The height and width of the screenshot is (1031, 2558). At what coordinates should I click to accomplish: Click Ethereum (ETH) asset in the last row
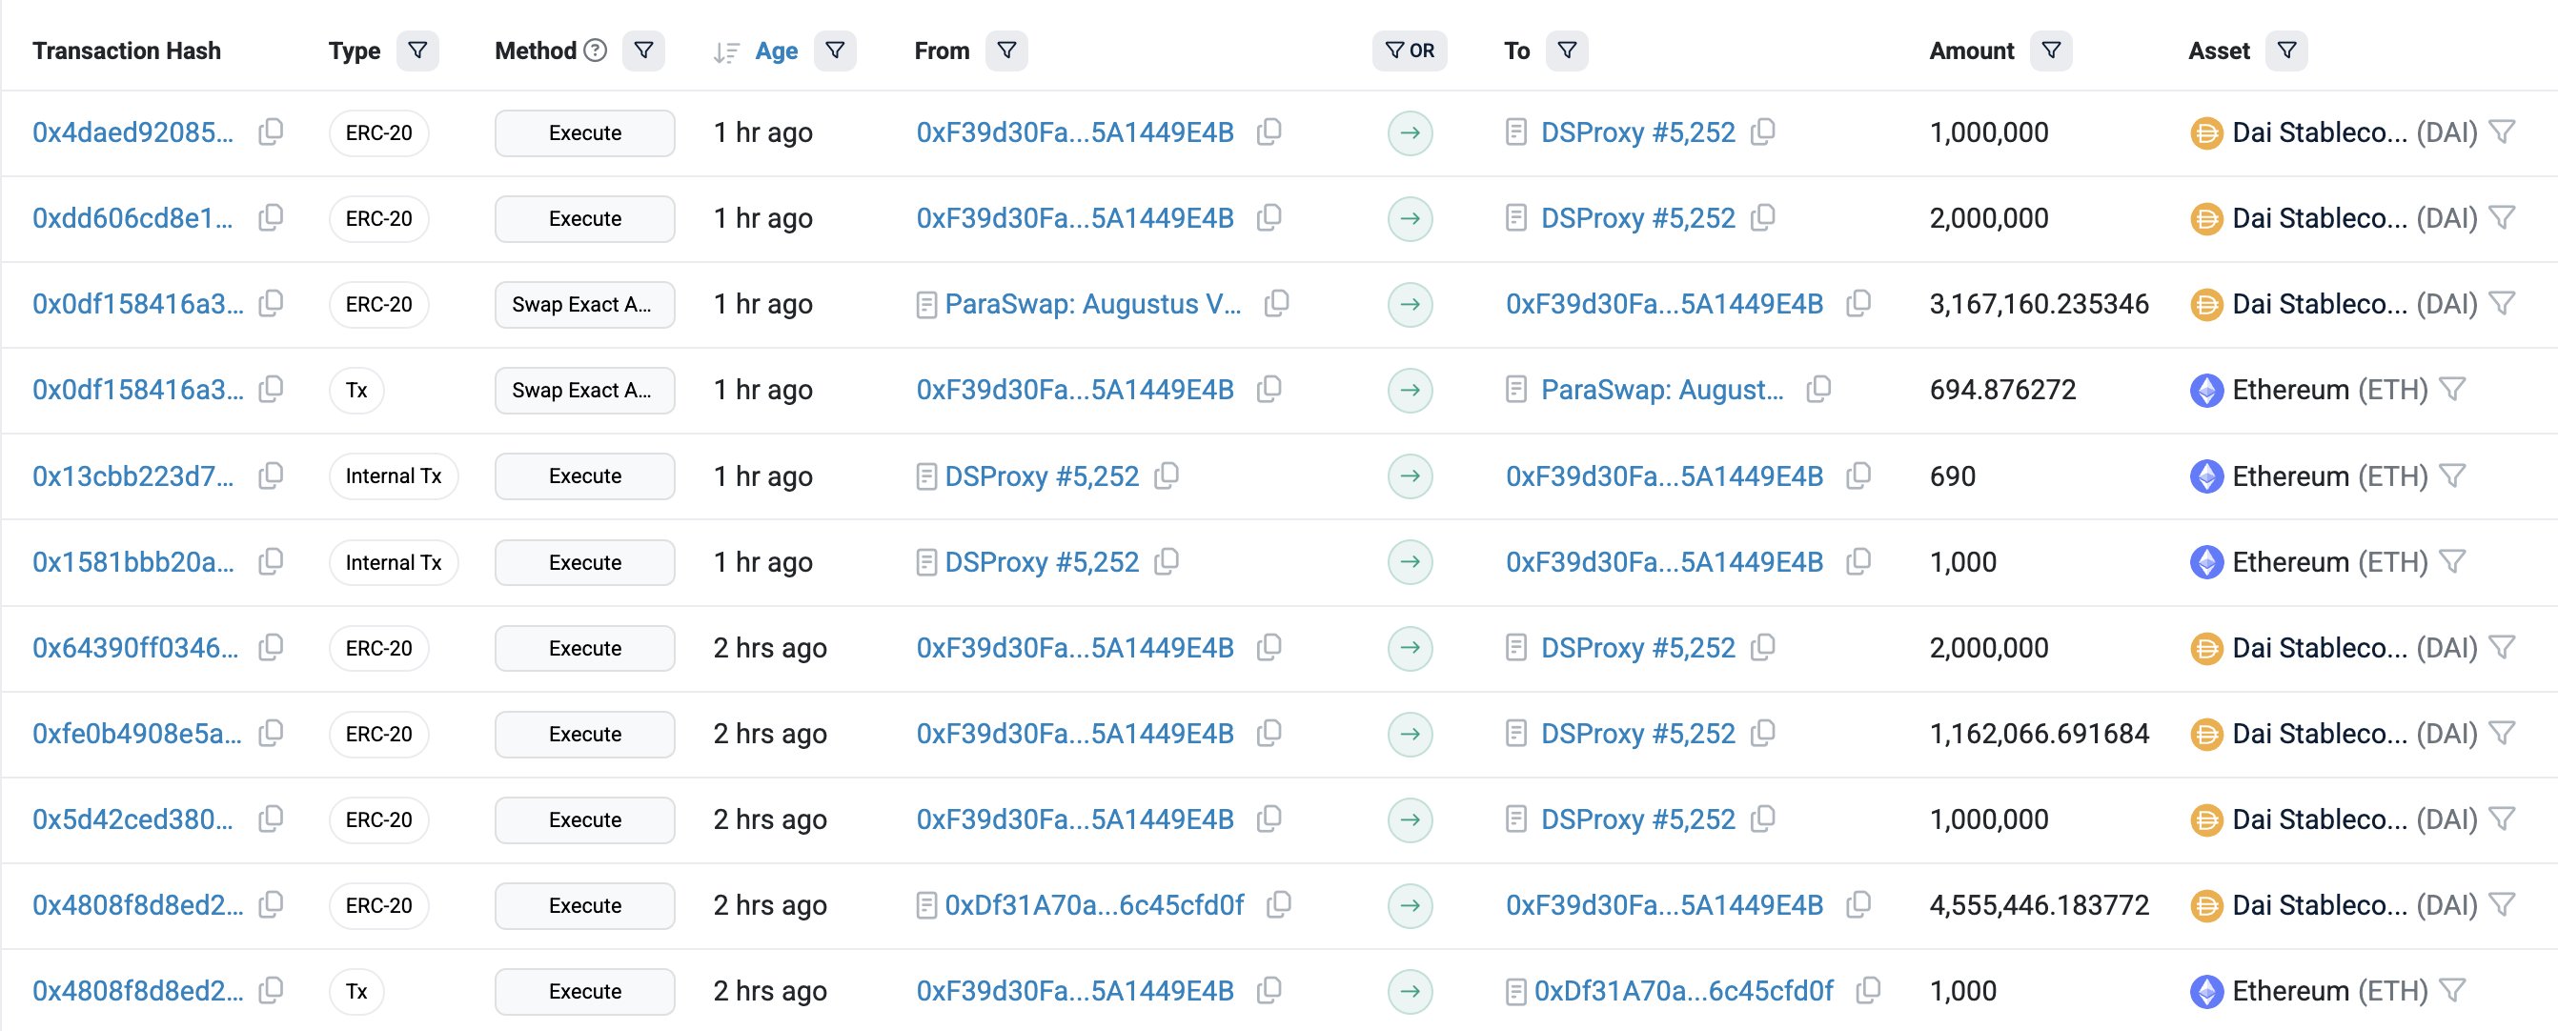tap(2329, 991)
